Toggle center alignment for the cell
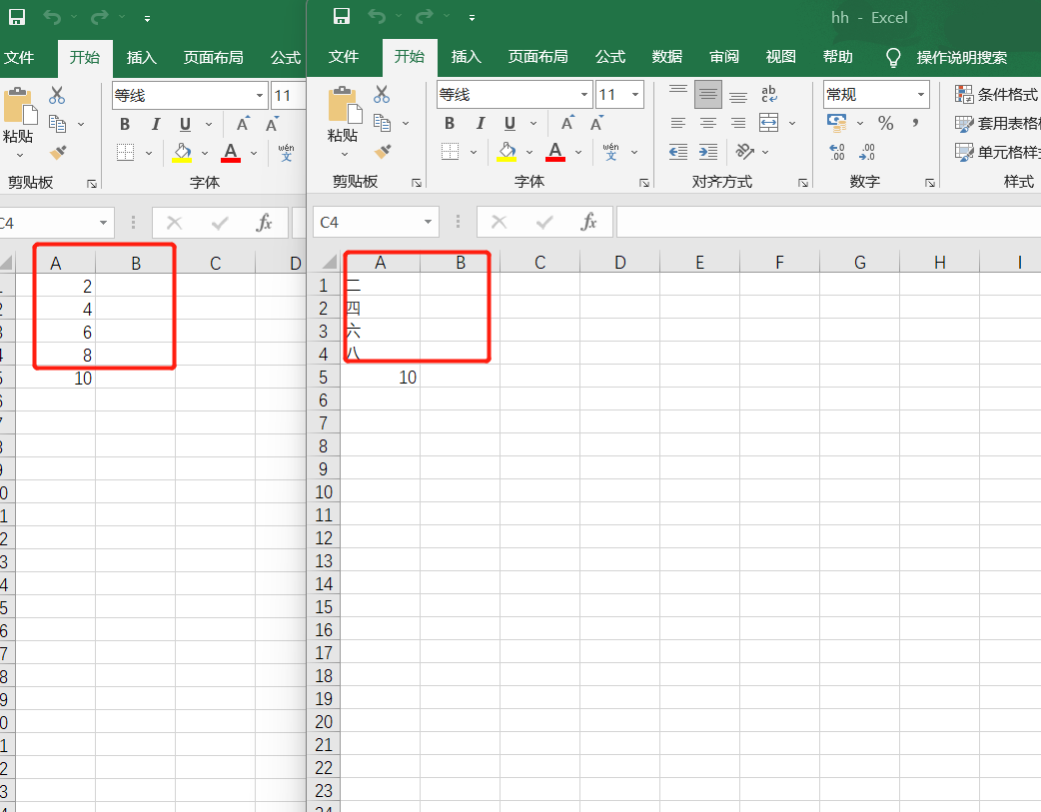Viewport: 1041px width, 812px height. tap(708, 122)
